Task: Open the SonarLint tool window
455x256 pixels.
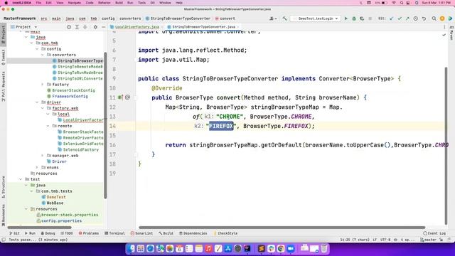Action: click(141, 233)
